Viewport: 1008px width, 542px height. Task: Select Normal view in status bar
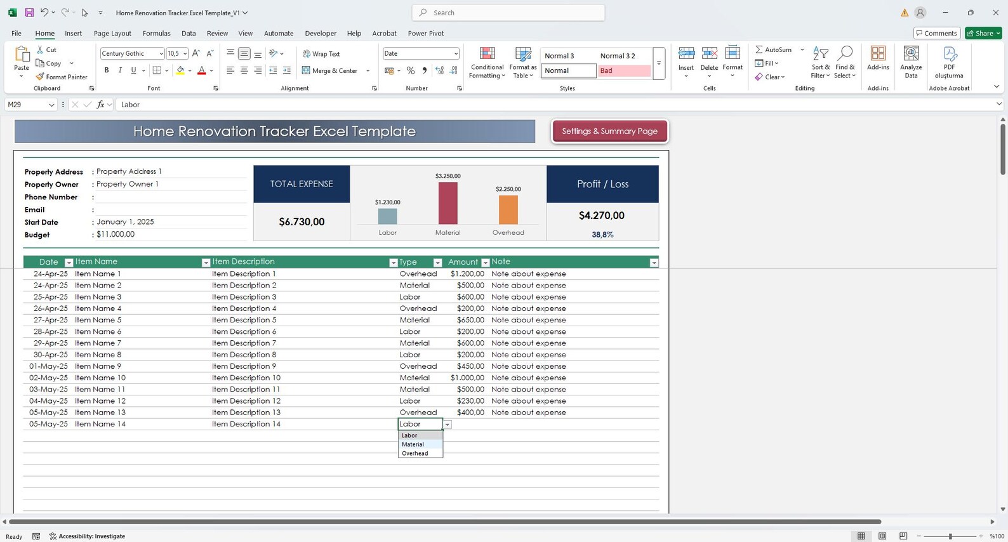click(x=861, y=536)
